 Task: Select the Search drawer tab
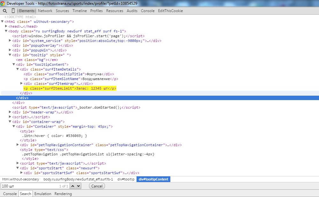pyautogui.click(x=26, y=194)
